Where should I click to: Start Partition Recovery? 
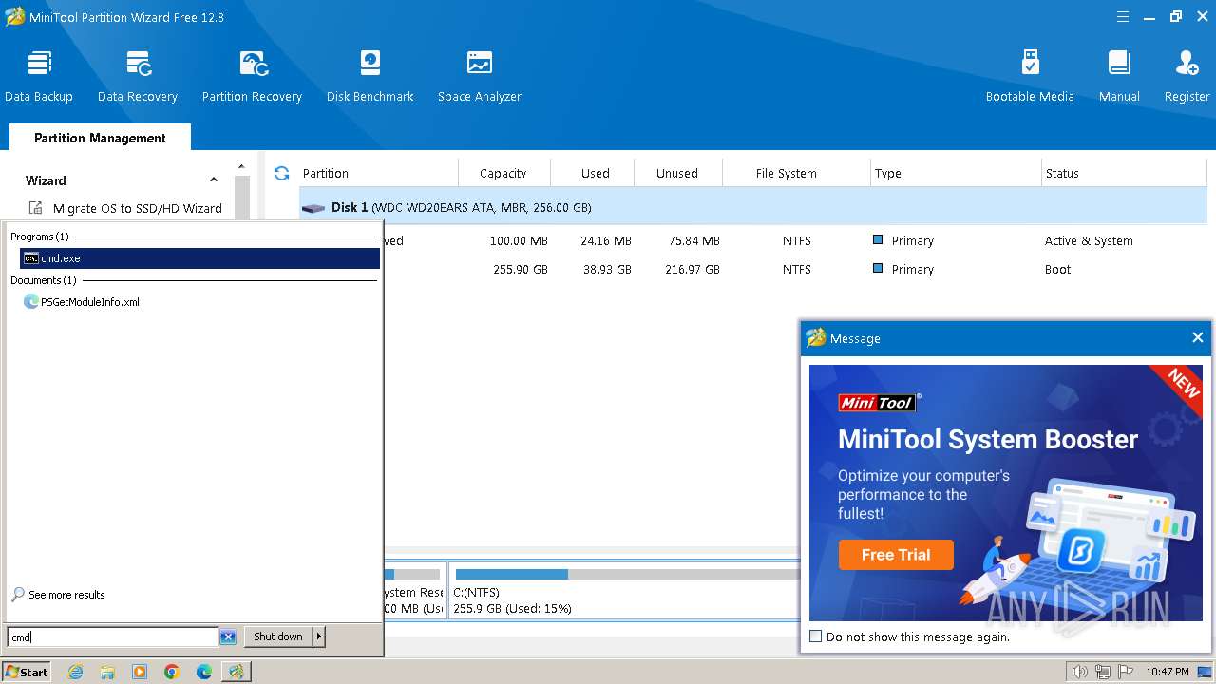coord(252,76)
